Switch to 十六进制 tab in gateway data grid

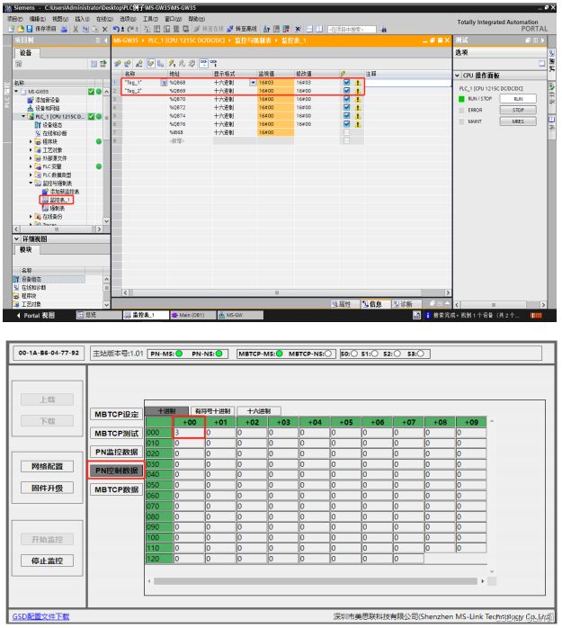(x=259, y=411)
